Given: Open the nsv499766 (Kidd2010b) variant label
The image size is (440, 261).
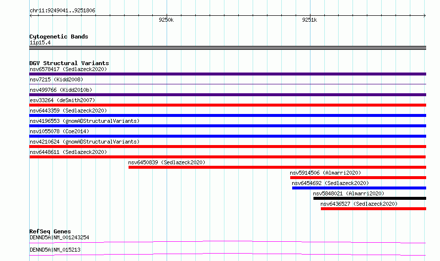Looking at the screenshot, I should 61,90.
